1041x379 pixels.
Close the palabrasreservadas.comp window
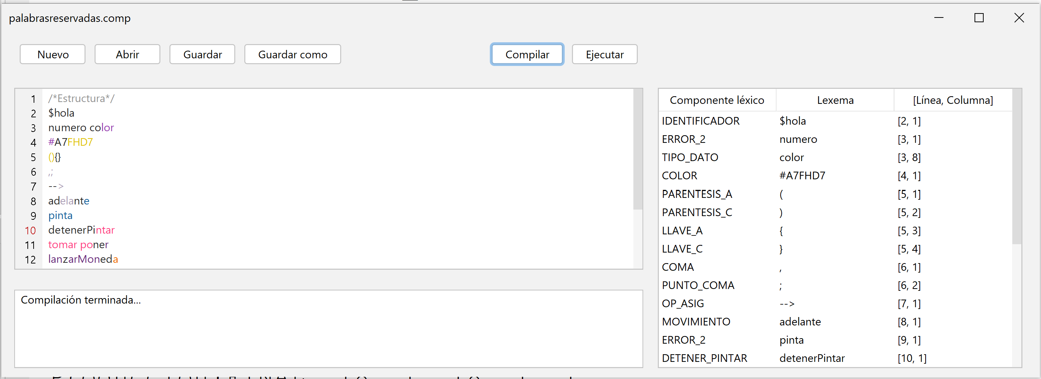(1019, 18)
